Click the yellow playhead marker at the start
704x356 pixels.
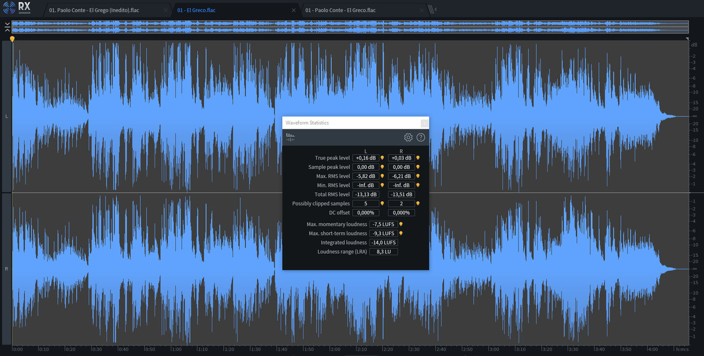coord(12,39)
